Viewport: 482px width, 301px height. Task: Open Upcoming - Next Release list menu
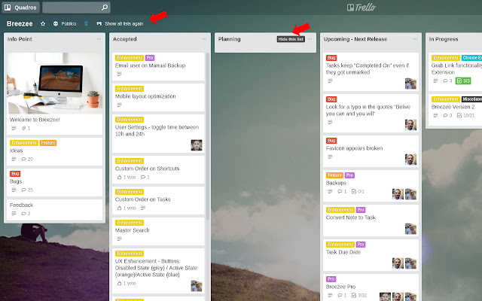point(415,39)
